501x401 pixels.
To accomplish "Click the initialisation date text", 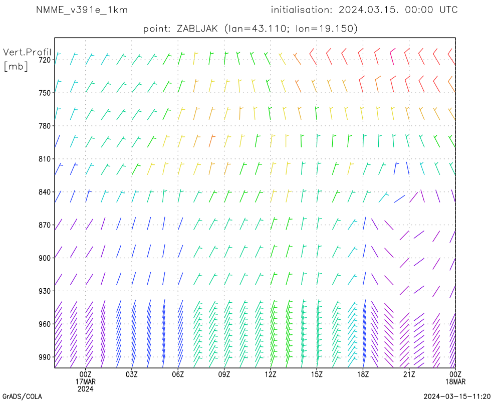I will [x=364, y=10].
